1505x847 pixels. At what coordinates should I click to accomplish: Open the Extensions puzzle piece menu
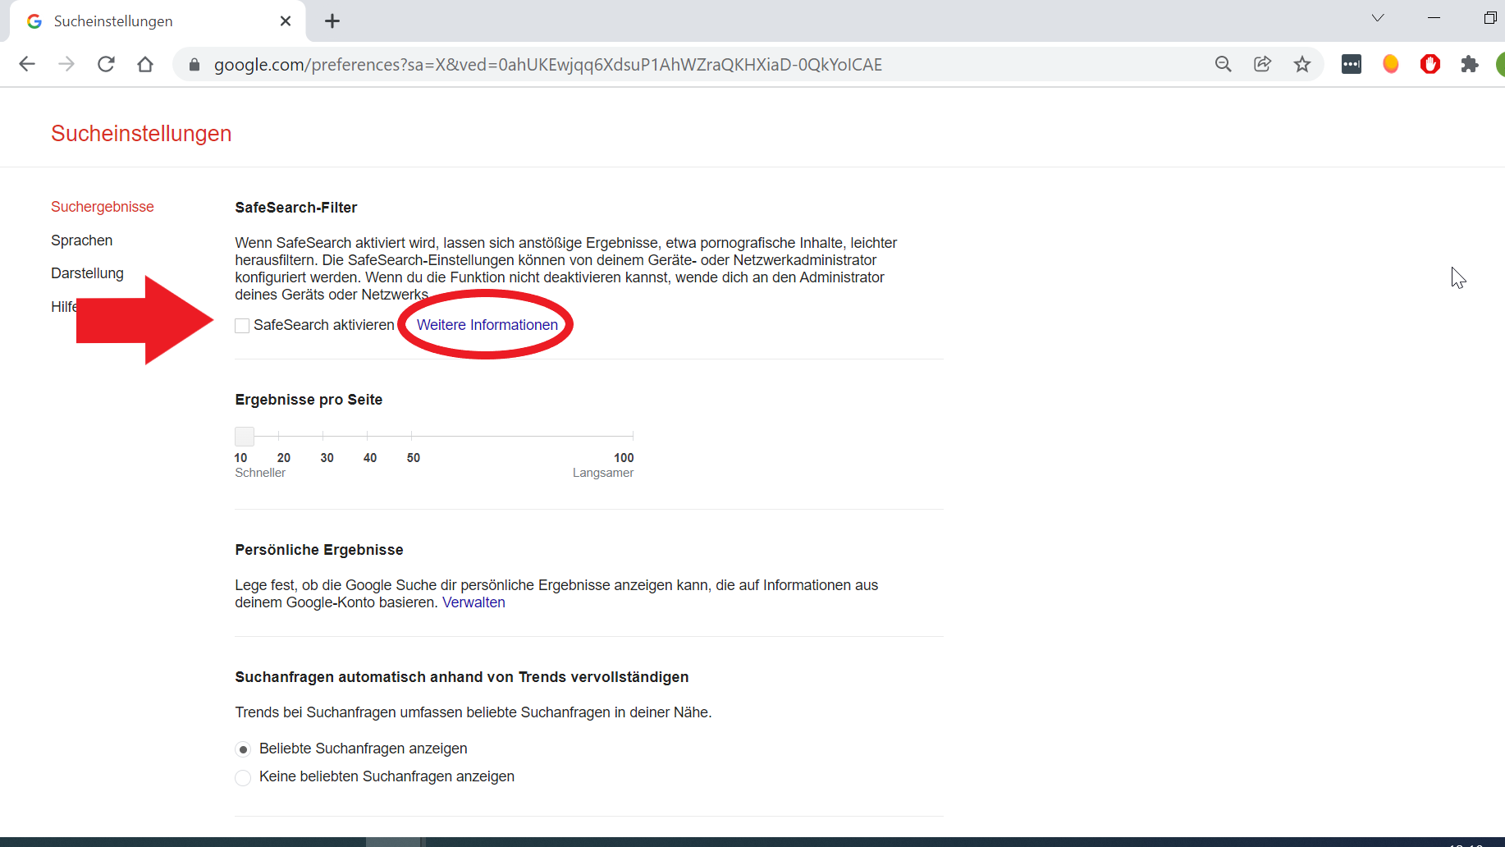click(1470, 64)
